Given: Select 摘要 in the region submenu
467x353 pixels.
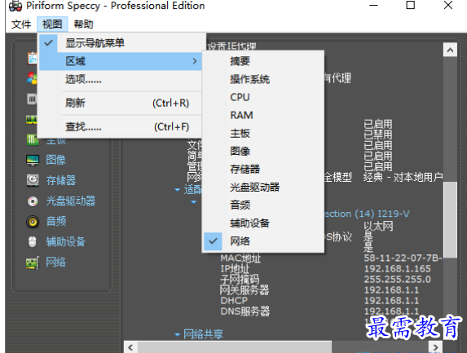Looking at the screenshot, I should [x=263, y=61].
